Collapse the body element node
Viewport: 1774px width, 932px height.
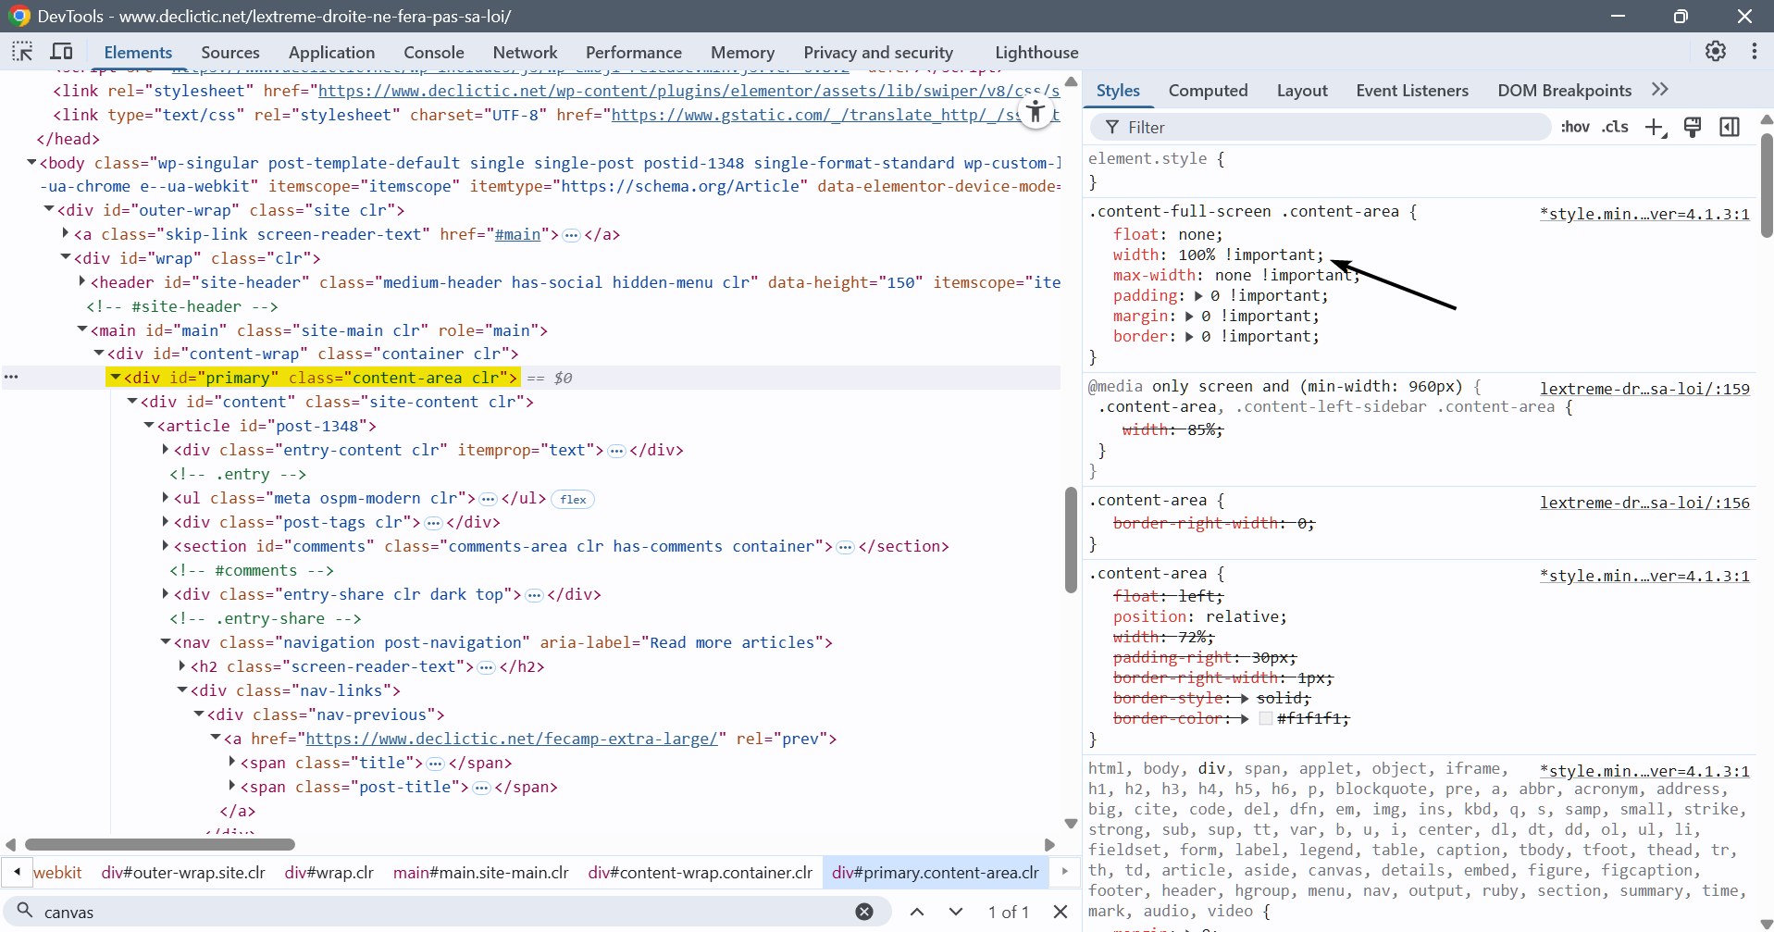pyautogui.click(x=32, y=163)
